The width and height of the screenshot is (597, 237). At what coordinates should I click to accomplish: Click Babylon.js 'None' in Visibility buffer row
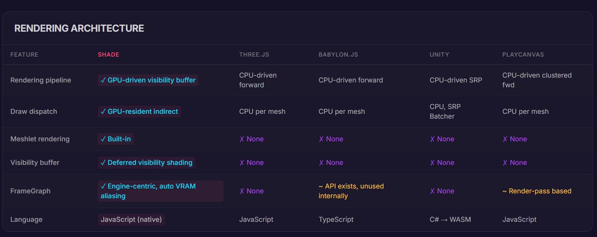click(331, 162)
